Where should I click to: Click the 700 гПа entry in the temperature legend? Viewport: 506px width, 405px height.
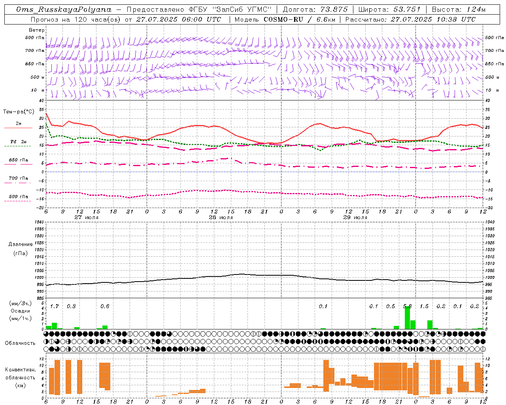[18, 178]
